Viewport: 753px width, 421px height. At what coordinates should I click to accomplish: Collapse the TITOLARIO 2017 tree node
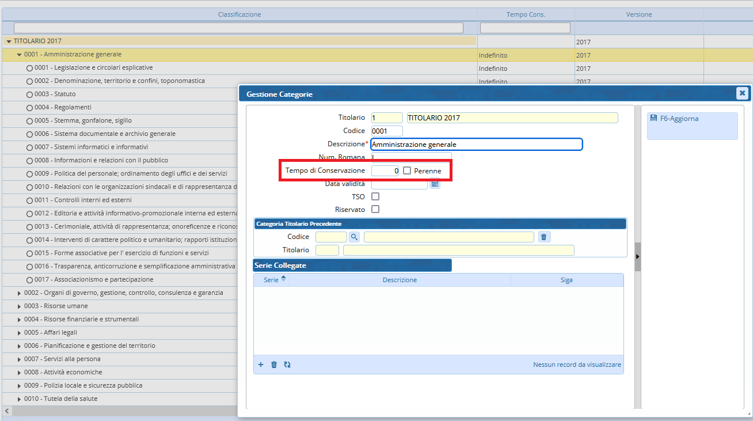pos(9,41)
